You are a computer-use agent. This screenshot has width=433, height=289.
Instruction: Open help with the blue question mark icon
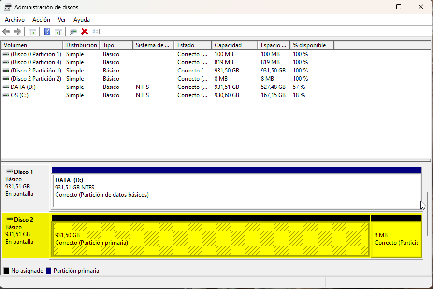tap(47, 31)
